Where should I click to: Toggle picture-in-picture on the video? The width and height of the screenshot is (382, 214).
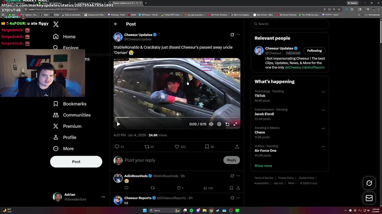click(227, 124)
